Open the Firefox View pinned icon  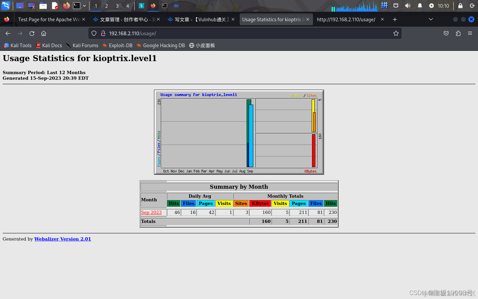click(x=7, y=20)
